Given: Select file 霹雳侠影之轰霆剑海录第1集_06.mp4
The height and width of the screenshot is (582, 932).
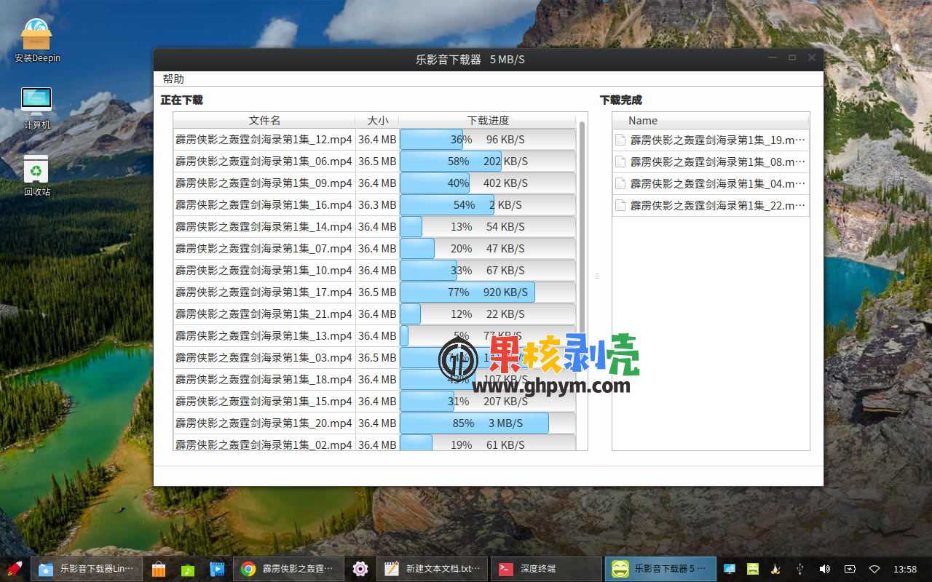Looking at the screenshot, I should coord(264,162).
